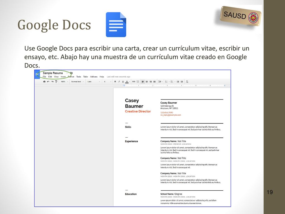Open the File menu
This screenshot has width=285, height=214.
(x=44, y=77)
